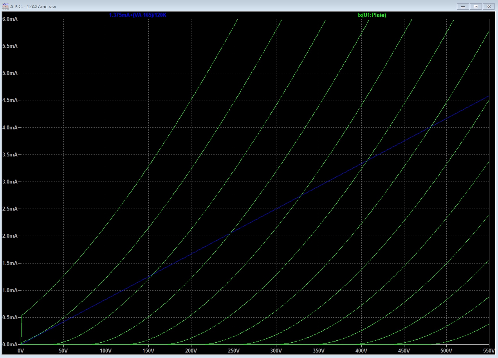Click the 1.5mA vertical axis label
Viewport: 498px width, 358px height.
click(x=10, y=264)
